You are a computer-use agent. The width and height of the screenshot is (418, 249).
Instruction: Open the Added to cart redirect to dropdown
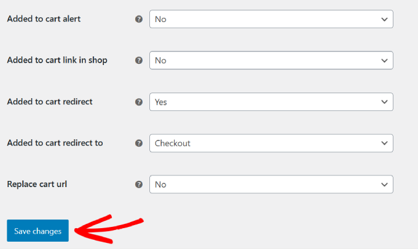(270, 143)
